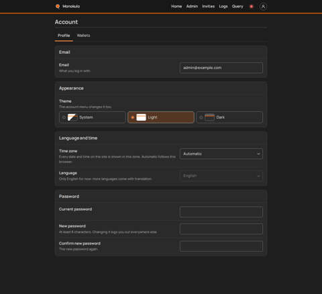Viewport: 322px width, 294px height.
Task: Go to Home in the top navigation
Action: pos(176,7)
